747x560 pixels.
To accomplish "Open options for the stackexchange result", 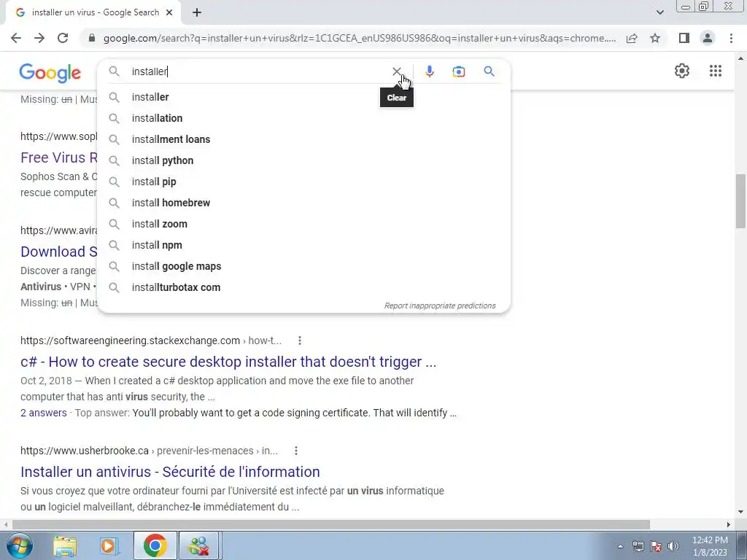I will coord(300,341).
